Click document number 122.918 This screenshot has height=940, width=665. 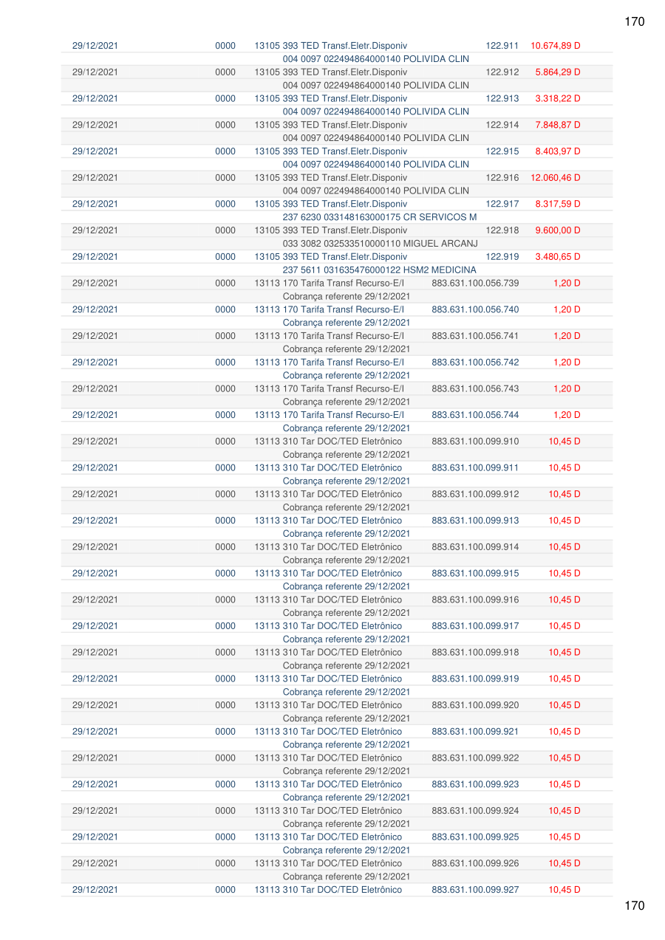502,230
